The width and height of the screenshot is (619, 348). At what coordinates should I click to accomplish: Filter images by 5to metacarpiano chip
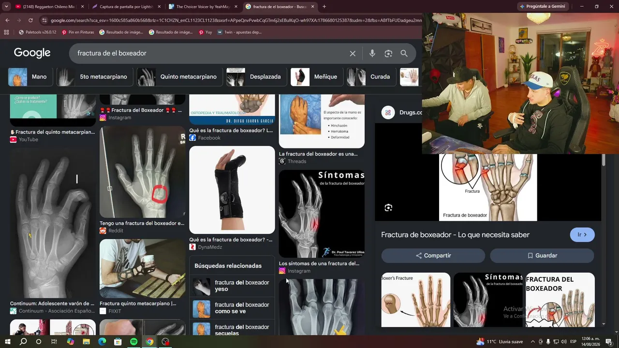(94, 77)
